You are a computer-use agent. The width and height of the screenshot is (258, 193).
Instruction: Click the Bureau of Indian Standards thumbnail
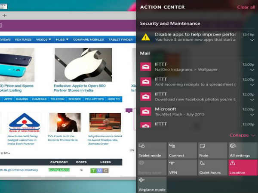coord(25,123)
